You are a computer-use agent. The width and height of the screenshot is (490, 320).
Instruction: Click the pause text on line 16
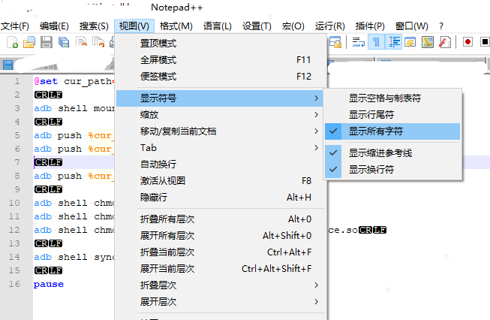(49, 285)
